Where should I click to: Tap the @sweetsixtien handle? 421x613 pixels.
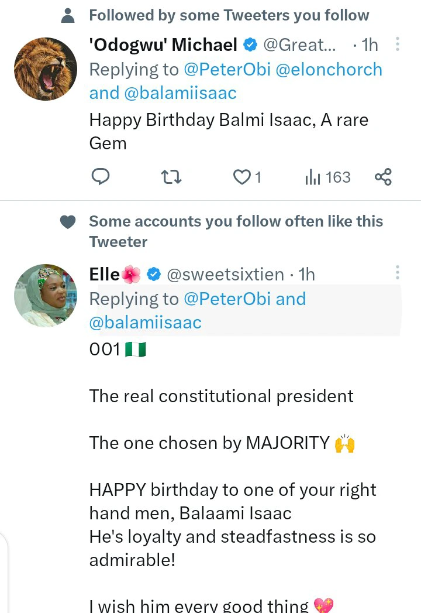[x=225, y=275]
